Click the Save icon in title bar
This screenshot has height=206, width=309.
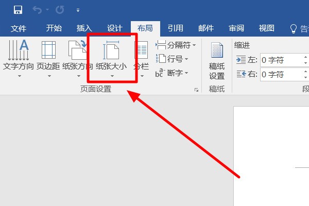click(x=18, y=9)
